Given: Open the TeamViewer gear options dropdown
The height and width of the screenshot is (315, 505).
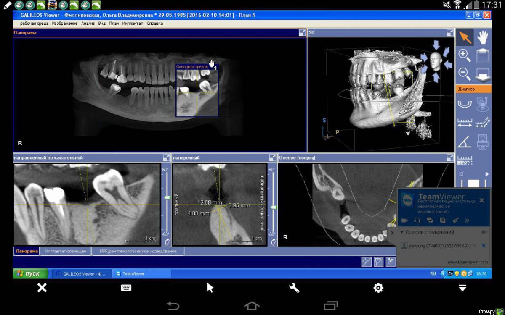Looking at the screenshot, I should (x=484, y=232).
